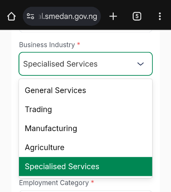Screen dimensions: 171x192
Task: Click the Employment Category label
Action: tap(54, 183)
